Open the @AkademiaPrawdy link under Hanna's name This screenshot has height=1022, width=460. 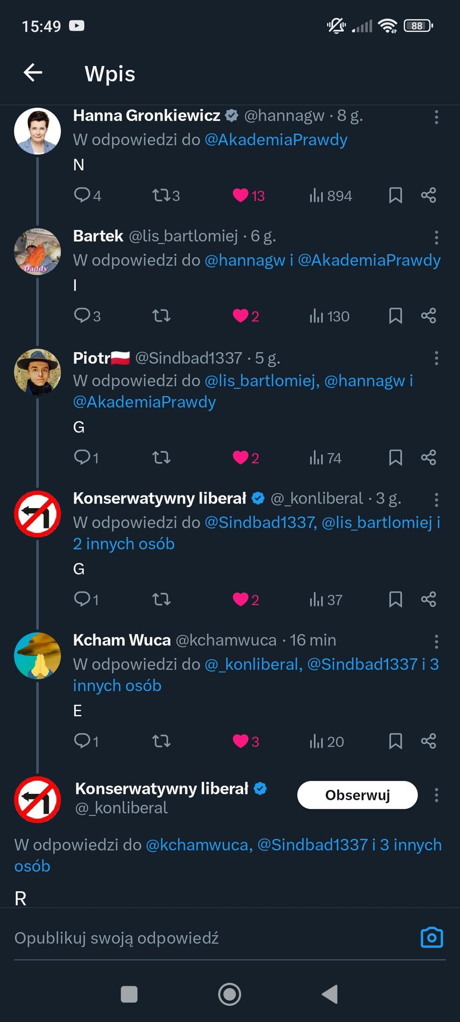coord(276,140)
